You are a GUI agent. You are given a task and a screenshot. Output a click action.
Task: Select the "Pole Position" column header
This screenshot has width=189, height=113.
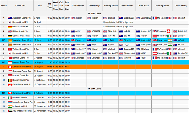[78, 6]
